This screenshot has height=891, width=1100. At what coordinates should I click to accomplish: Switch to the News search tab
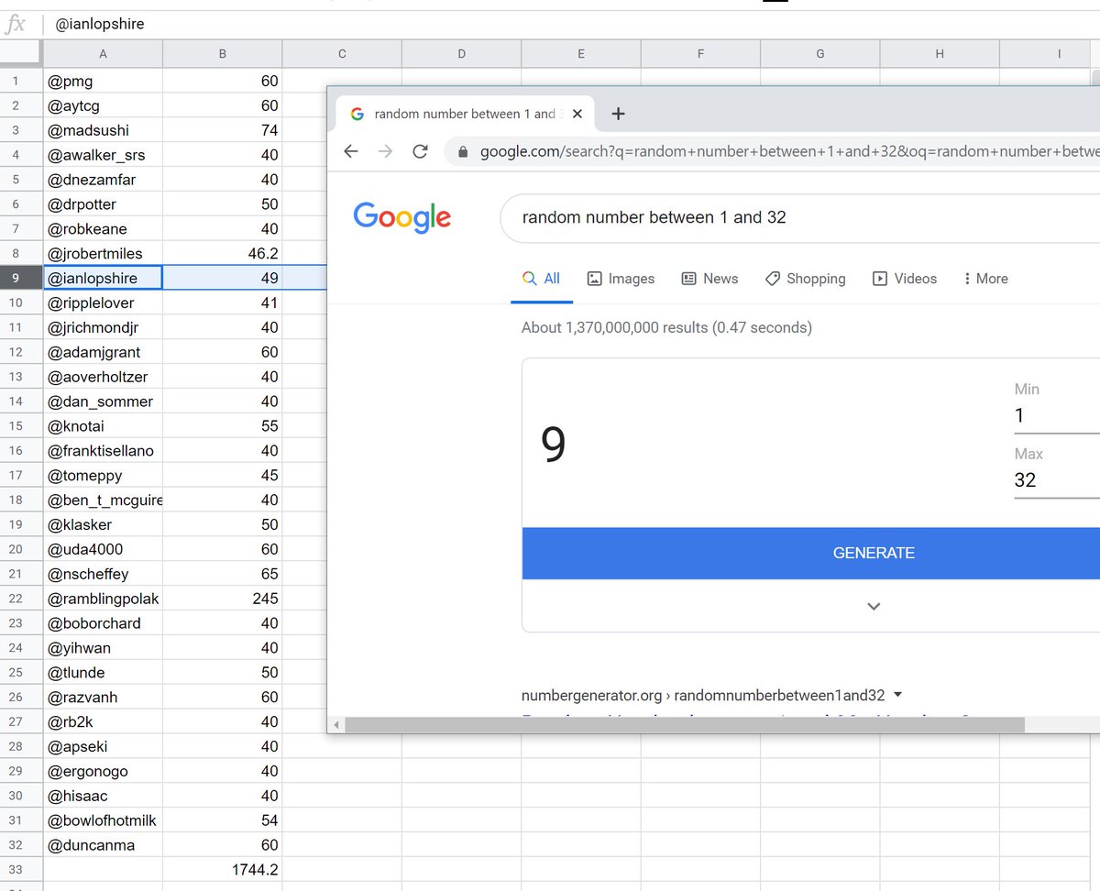(x=709, y=279)
